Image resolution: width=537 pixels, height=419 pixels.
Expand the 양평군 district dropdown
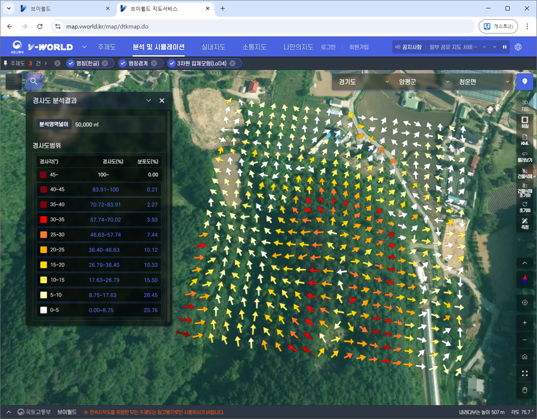pyautogui.click(x=424, y=82)
